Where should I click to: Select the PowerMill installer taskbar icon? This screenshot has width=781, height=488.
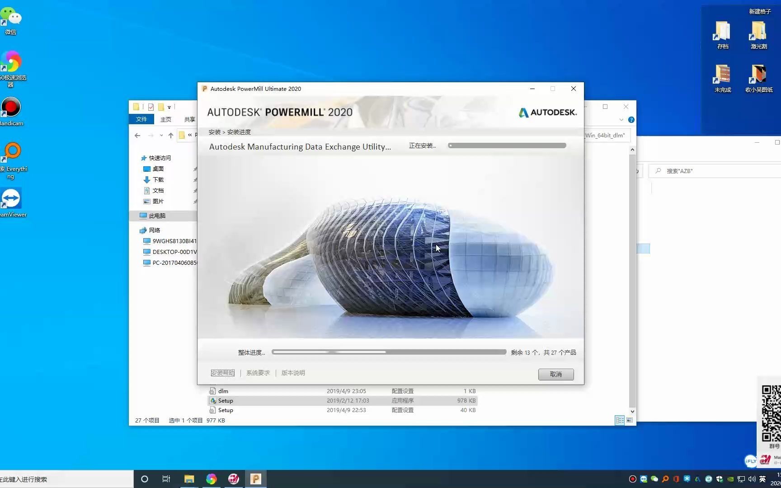[x=255, y=479]
